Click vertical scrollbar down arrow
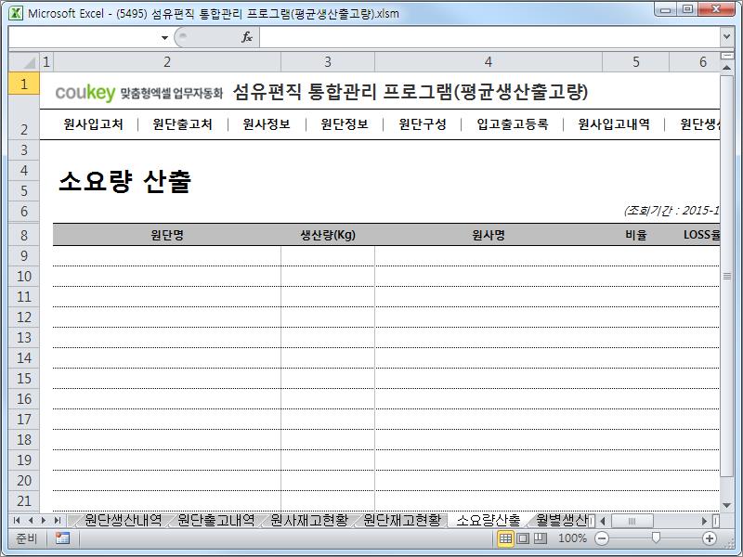 [726, 505]
